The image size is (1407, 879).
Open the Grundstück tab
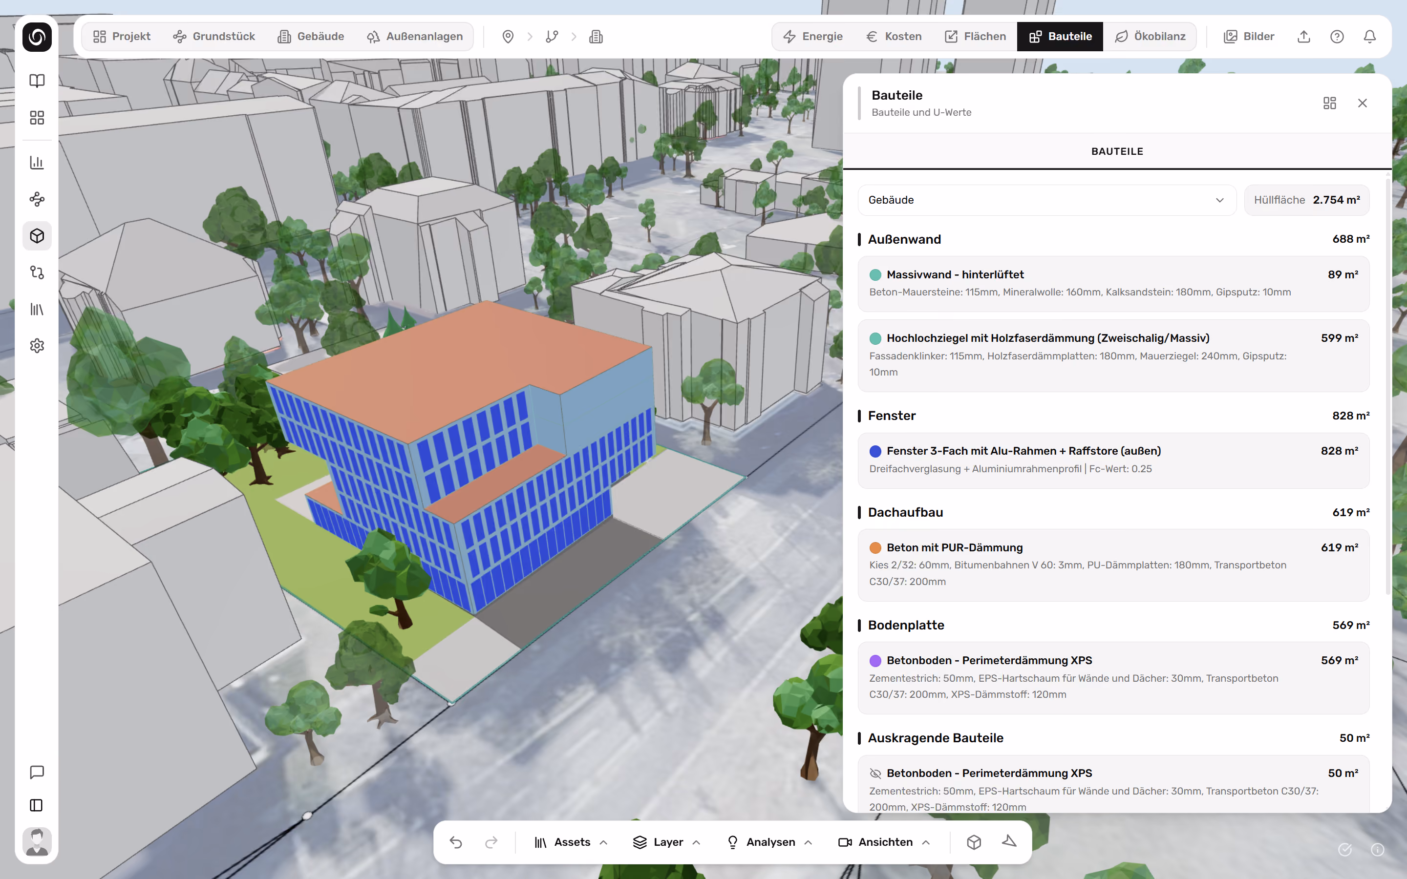pos(214,37)
